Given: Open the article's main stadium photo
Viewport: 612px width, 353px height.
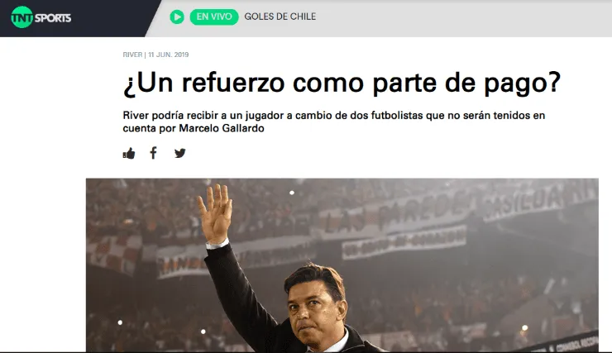Looking at the screenshot, I should click(342, 265).
